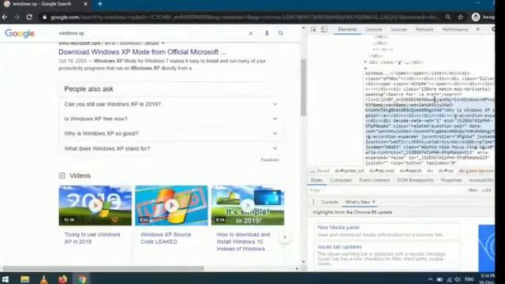Click the dropdown arrow next to the microsoft.com URL
Screen dimensions: 505x284
coord(163,43)
